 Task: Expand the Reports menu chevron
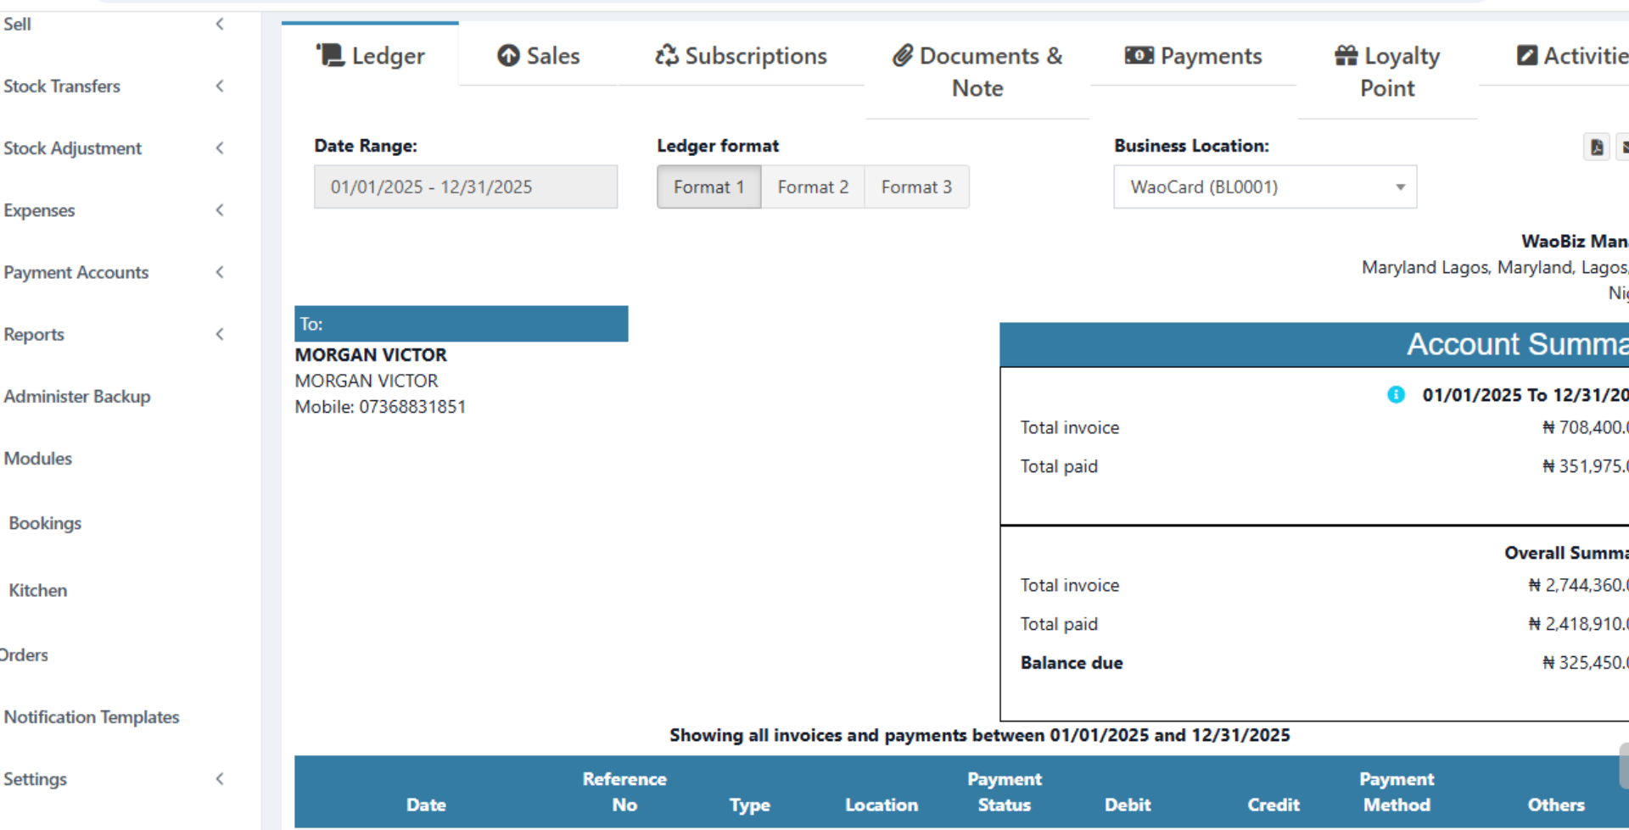220,334
